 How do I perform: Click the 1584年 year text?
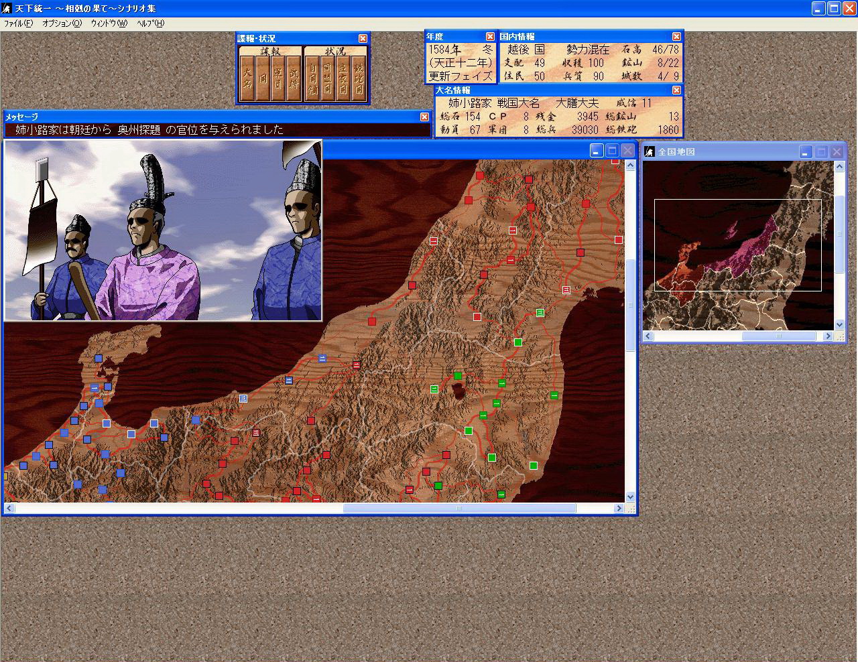pos(444,50)
